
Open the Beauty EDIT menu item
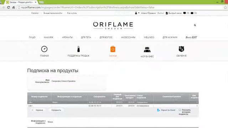point(191,37)
